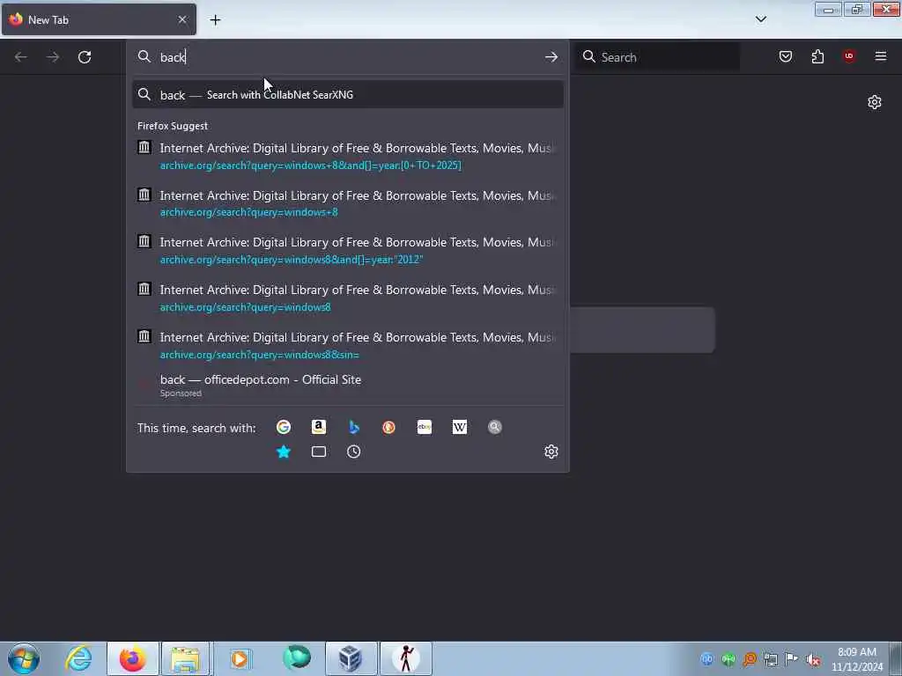Click the back navigation arrow

21,57
